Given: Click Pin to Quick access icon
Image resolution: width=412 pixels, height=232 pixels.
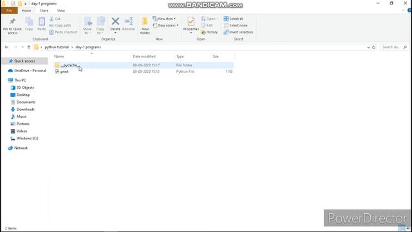Looking at the screenshot, I should point(12,21).
